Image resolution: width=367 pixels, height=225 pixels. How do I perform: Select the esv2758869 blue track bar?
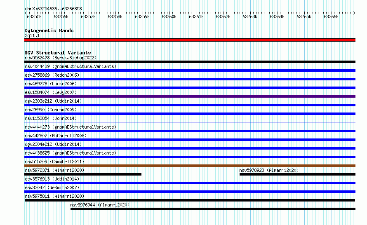[190, 79]
